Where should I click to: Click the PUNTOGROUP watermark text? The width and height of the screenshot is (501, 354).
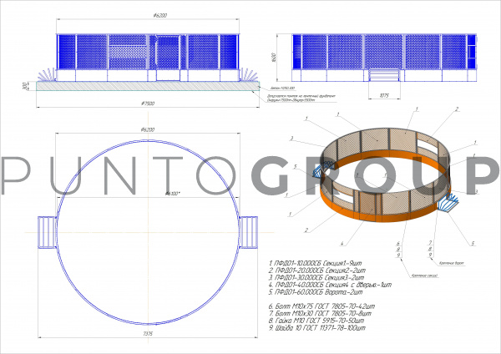[x=250, y=175]
